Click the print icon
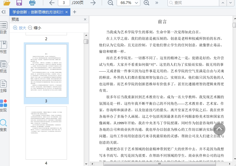Screen dimensions: 236x166 pyautogui.click(x=32, y=3)
